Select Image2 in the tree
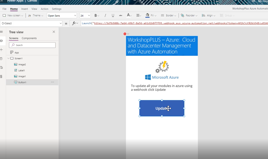This screenshot has width=268, height=159. 22,64
